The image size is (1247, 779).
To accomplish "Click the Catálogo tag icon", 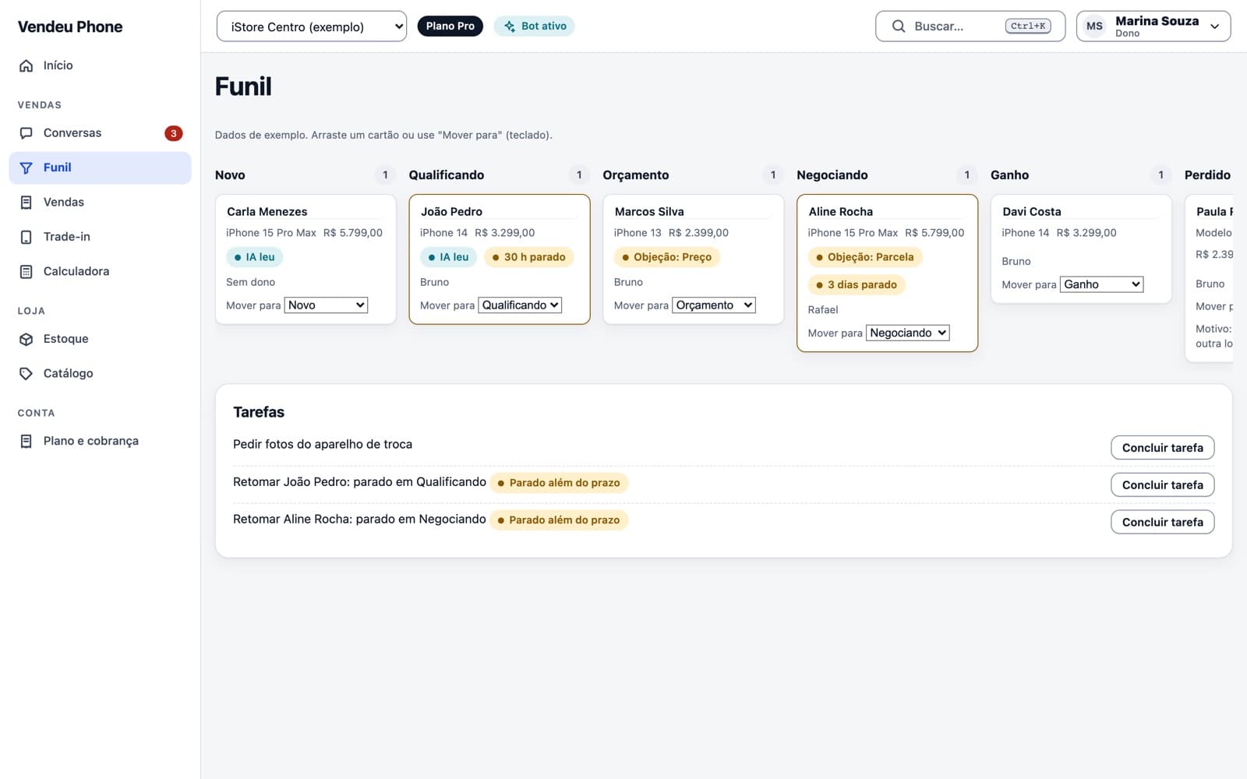I will click(26, 374).
